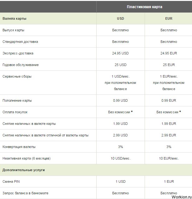Click the asterisk after USD 'Без комиссии'
The height and width of the screenshot is (199, 192).
click(x=132, y=112)
